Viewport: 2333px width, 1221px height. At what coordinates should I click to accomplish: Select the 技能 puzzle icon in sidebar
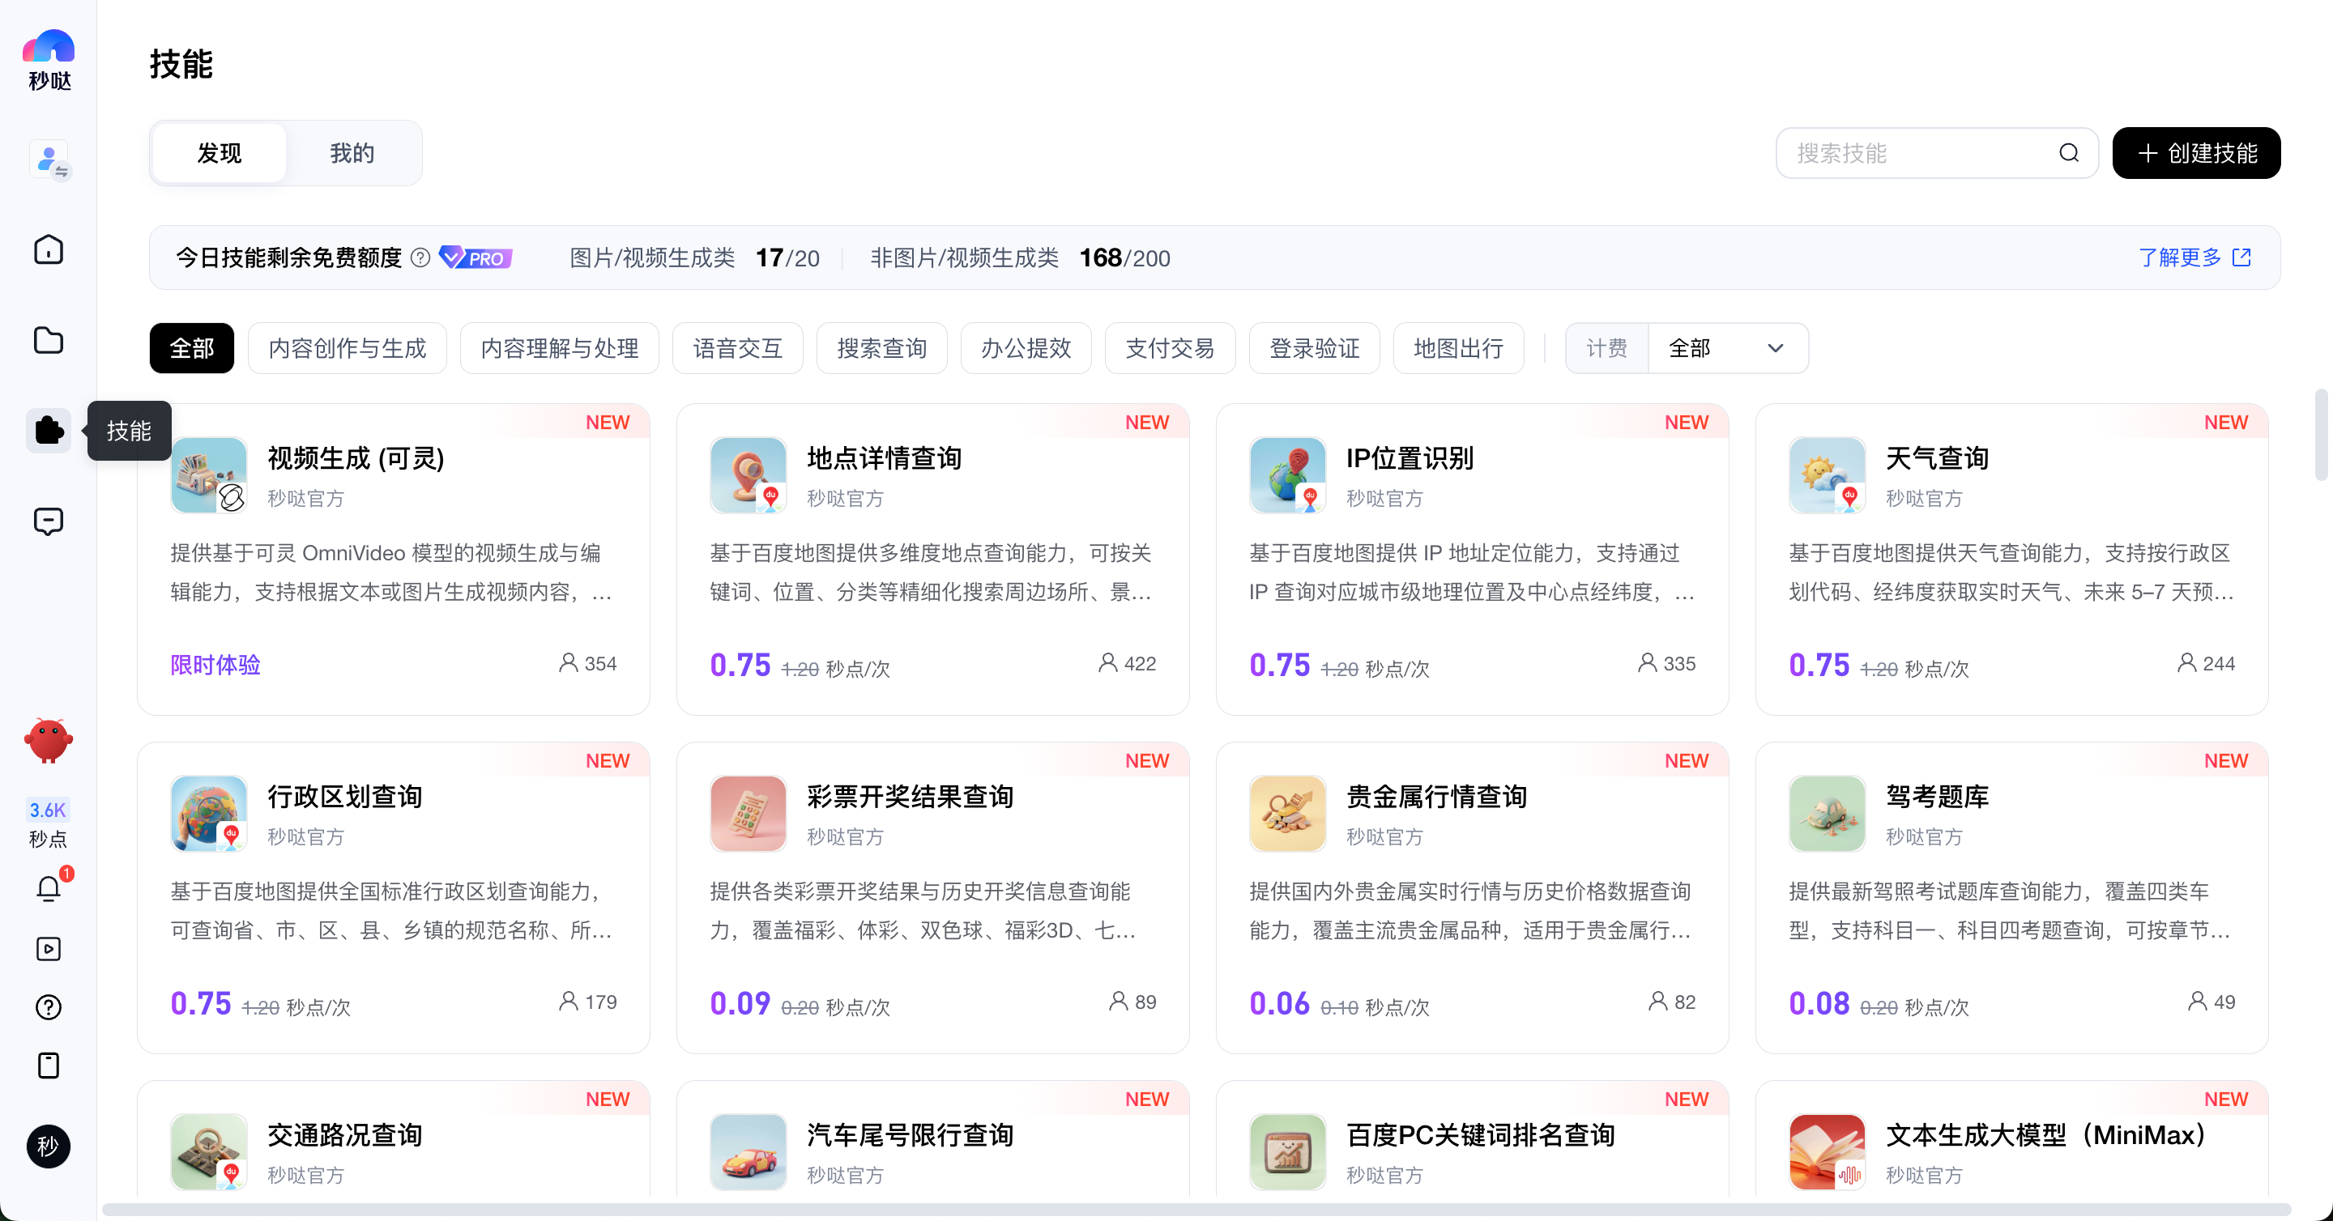pyautogui.click(x=49, y=430)
